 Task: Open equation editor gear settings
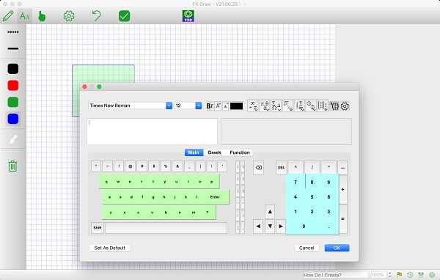(345, 106)
